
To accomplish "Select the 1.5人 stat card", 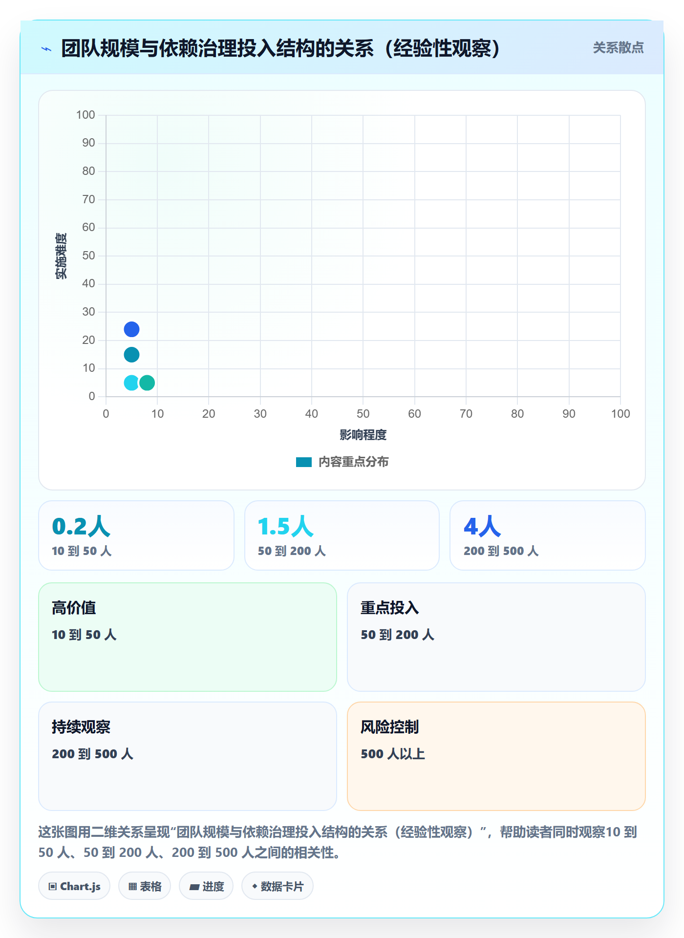I will [x=342, y=535].
